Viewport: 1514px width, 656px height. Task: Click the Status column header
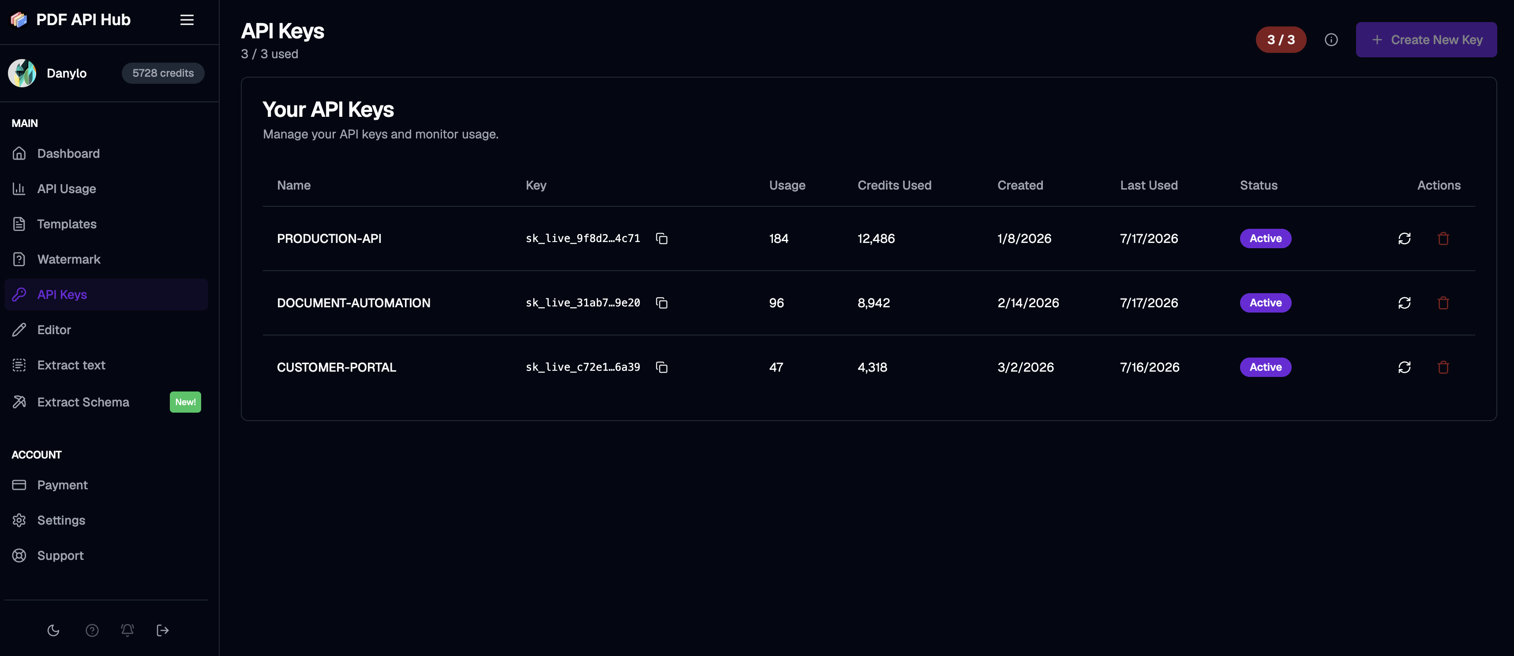click(x=1258, y=185)
